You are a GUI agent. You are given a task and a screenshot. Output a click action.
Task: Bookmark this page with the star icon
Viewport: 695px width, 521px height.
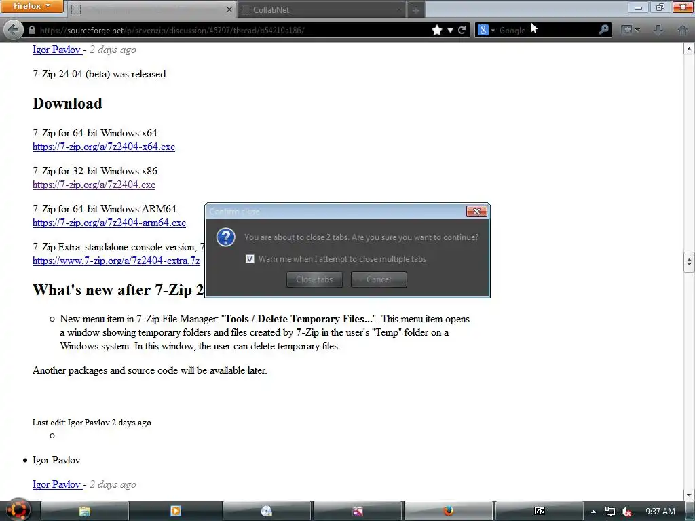(437, 30)
